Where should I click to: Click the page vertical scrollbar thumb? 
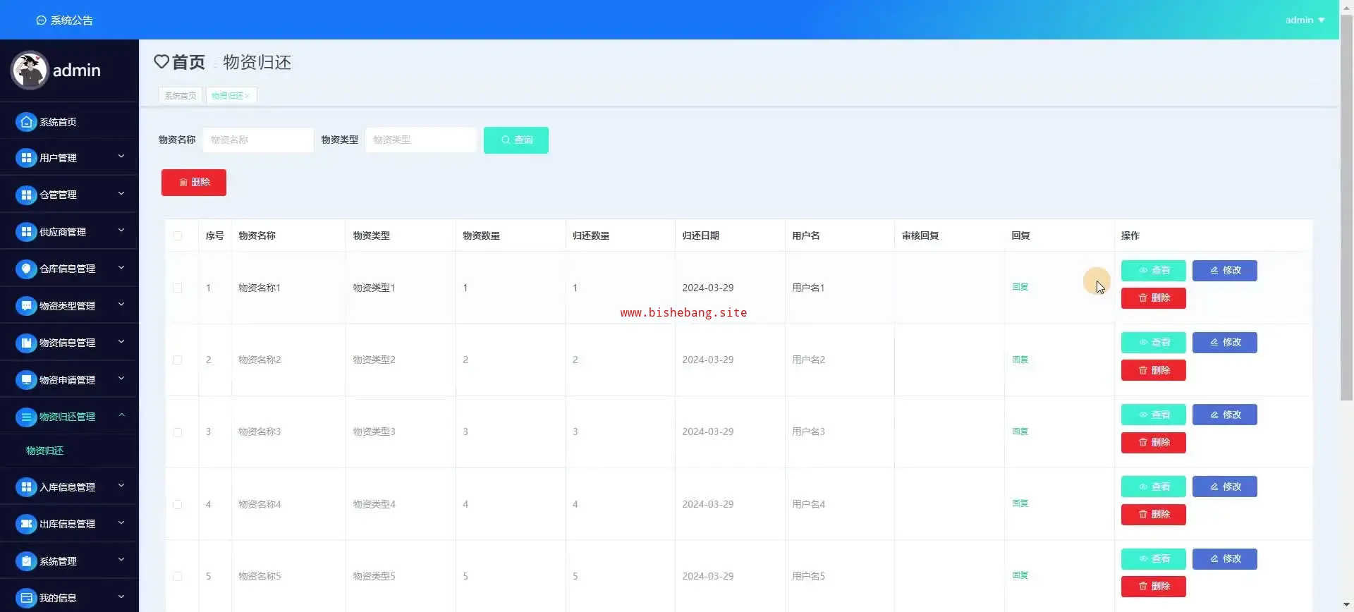tap(1346, 212)
